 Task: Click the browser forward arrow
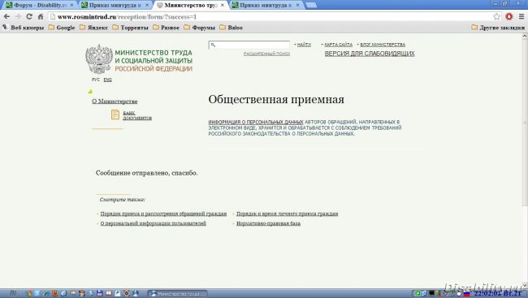pos(18,16)
